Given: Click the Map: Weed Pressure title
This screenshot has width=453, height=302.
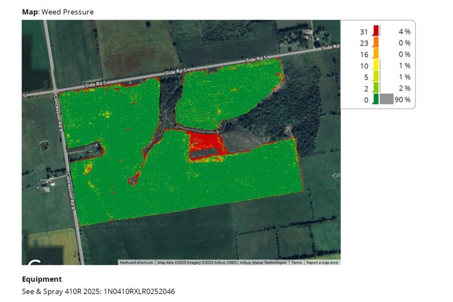Looking at the screenshot, I should [x=58, y=12].
